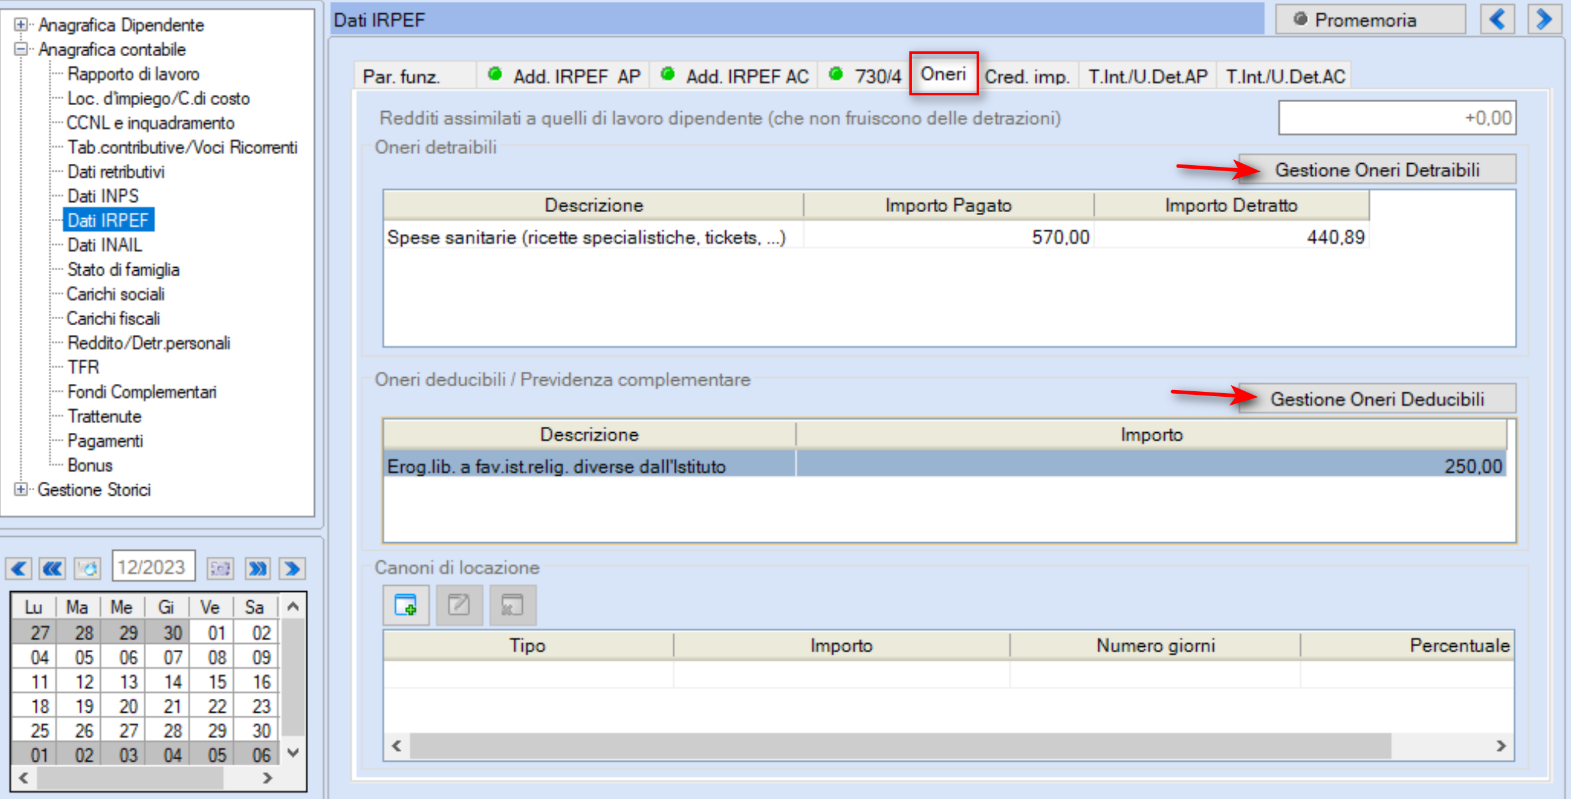
Task: Click Gestione Oneri Detraibili button
Action: tap(1377, 169)
